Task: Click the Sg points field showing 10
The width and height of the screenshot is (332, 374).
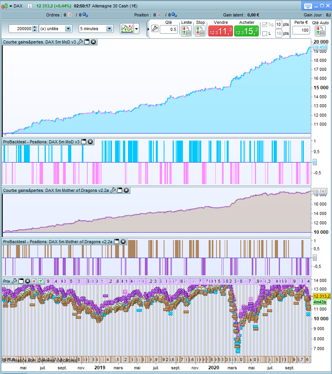Action: [x=278, y=24]
